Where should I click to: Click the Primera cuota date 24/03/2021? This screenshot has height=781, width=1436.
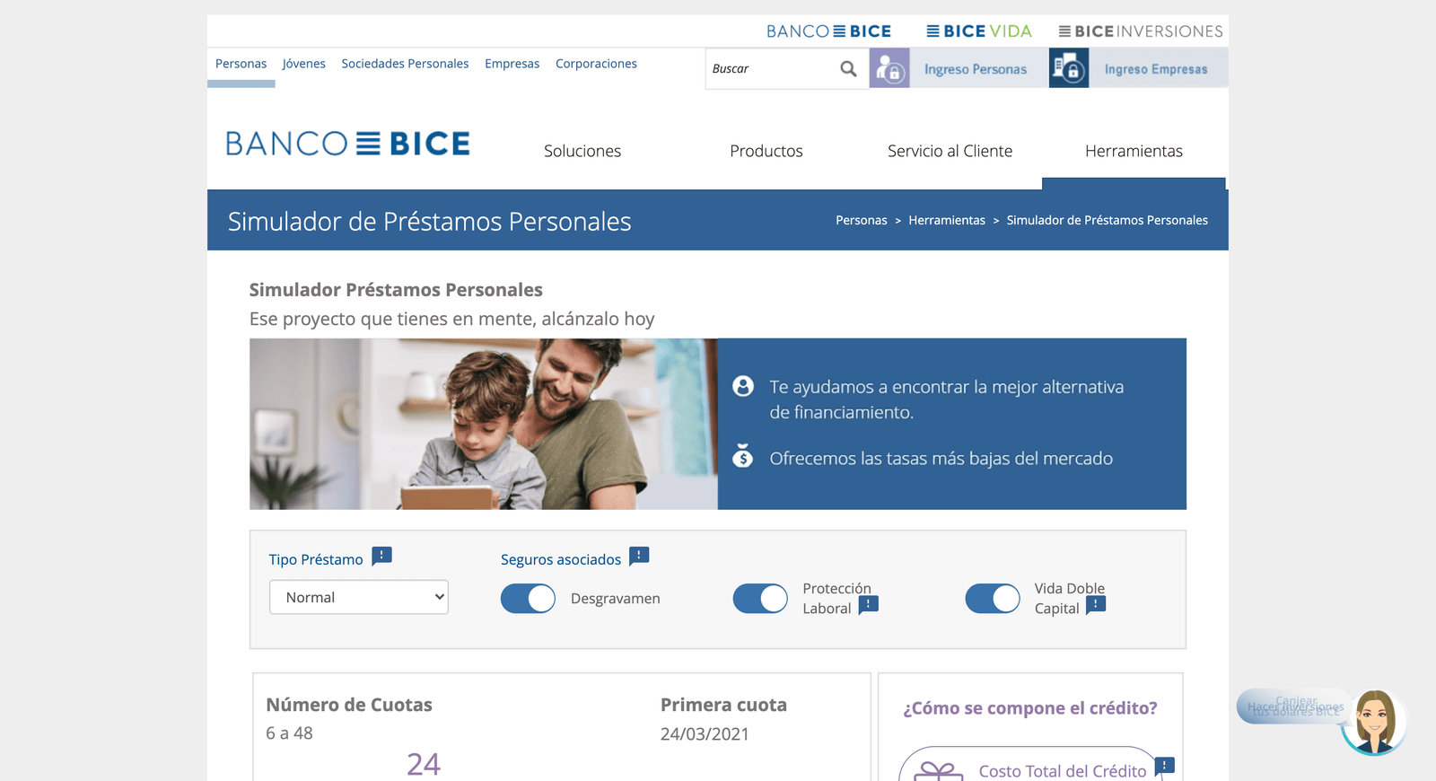pos(705,734)
